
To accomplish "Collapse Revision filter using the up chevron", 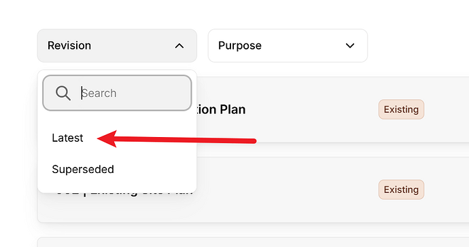I will tap(179, 46).
